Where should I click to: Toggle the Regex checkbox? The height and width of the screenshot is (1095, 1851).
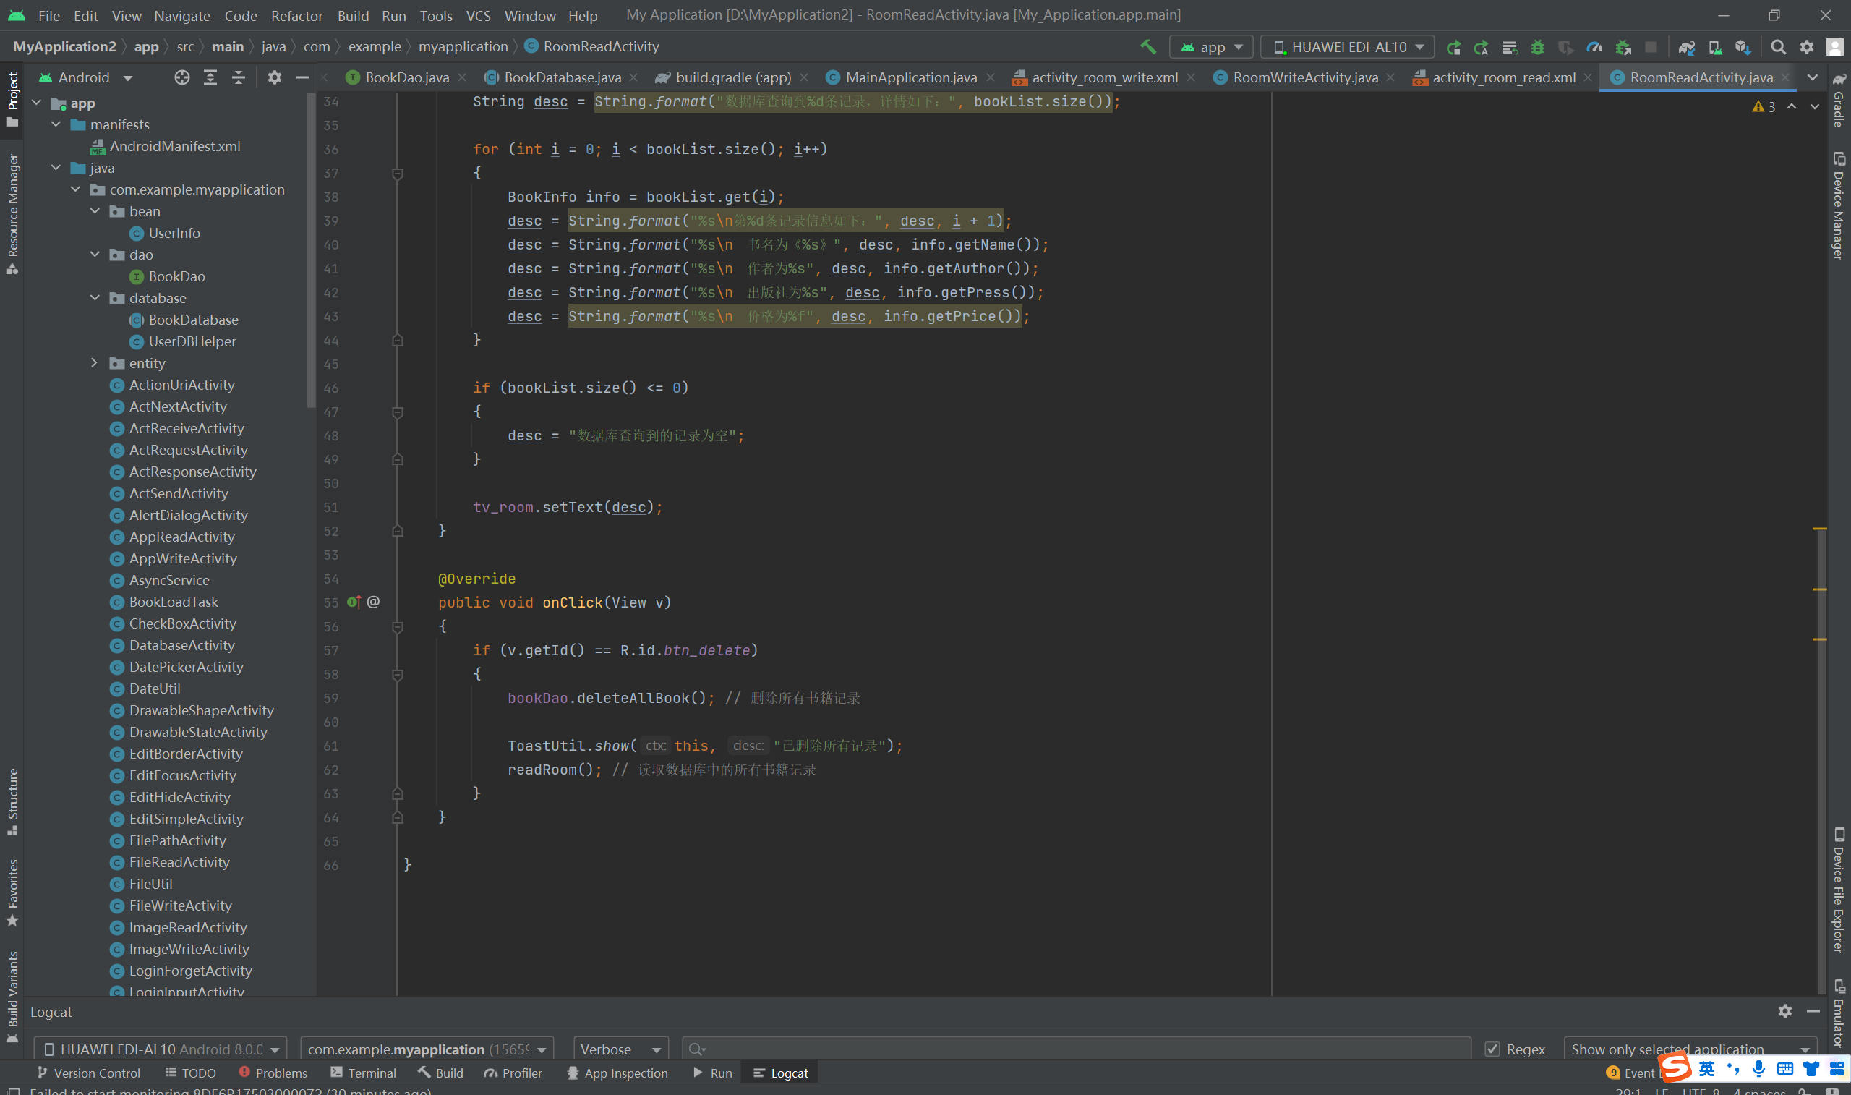1492,1049
